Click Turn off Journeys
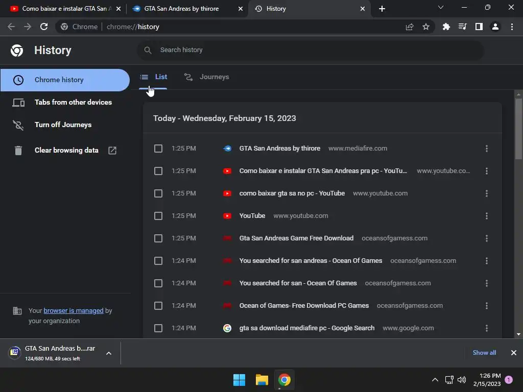 point(65,125)
